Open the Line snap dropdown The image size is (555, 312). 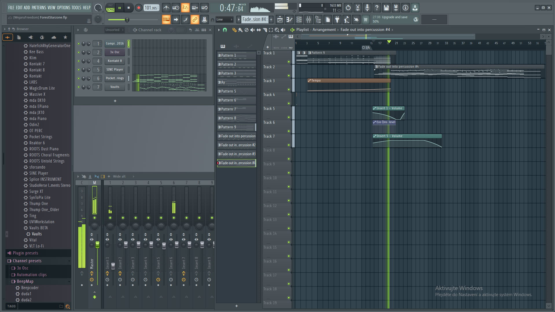[x=224, y=20]
